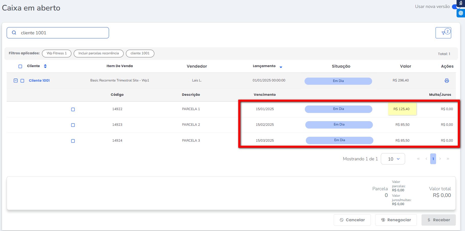This screenshot has width=465, height=231.
Task: Open the filter funnel button
Action: pos(443,33)
